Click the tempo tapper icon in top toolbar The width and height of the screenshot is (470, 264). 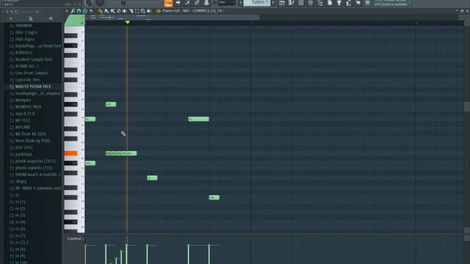point(349,3)
